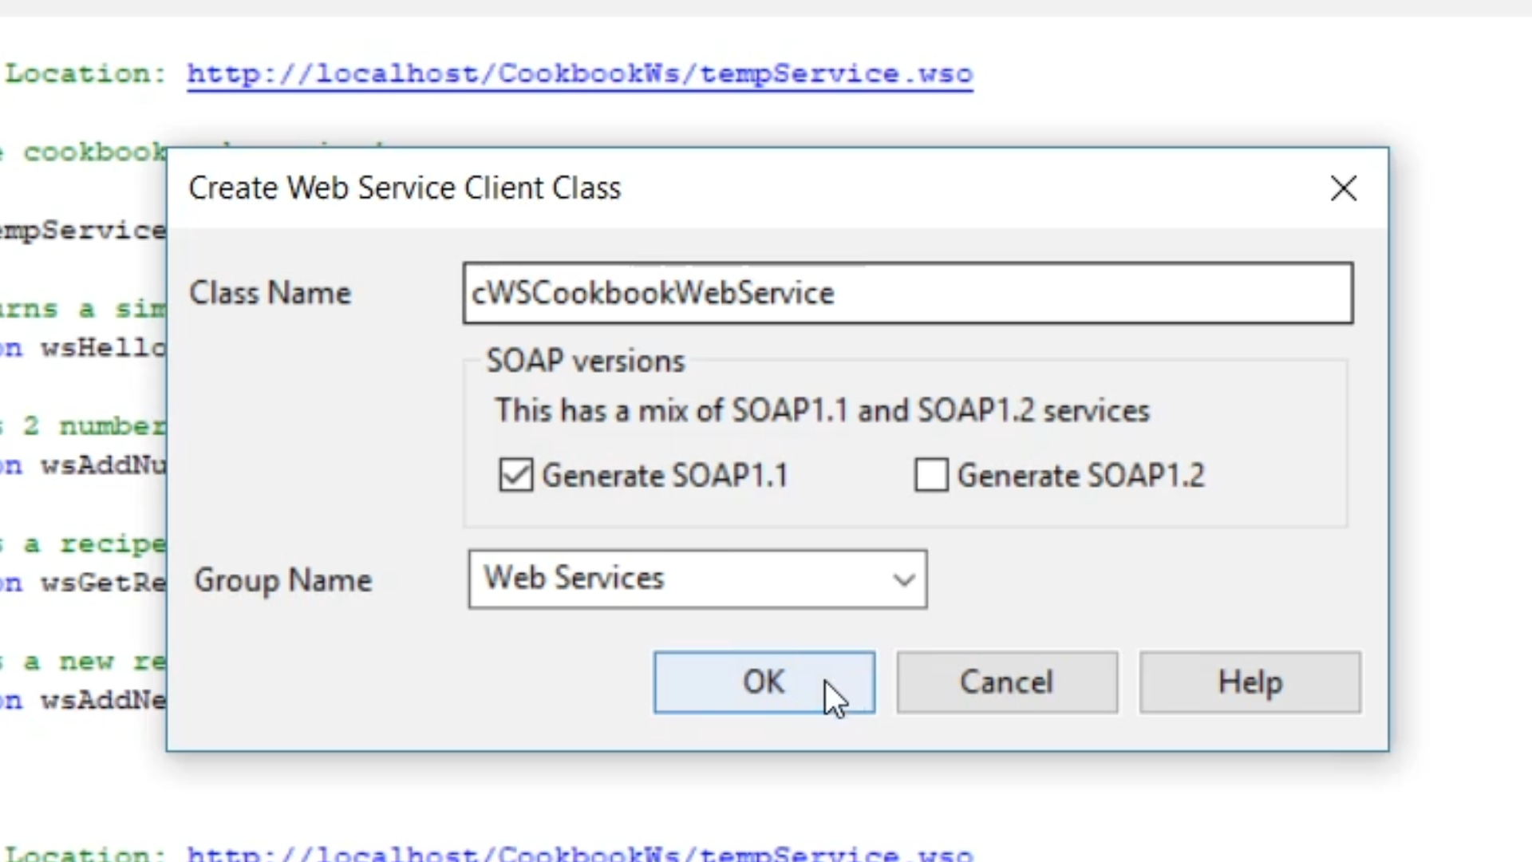Image resolution: width=1532 pixels, height=862 pixels.
Task: Open the bottom tempService.wso link
Action: pyautogui.click(x=579, y=853)
